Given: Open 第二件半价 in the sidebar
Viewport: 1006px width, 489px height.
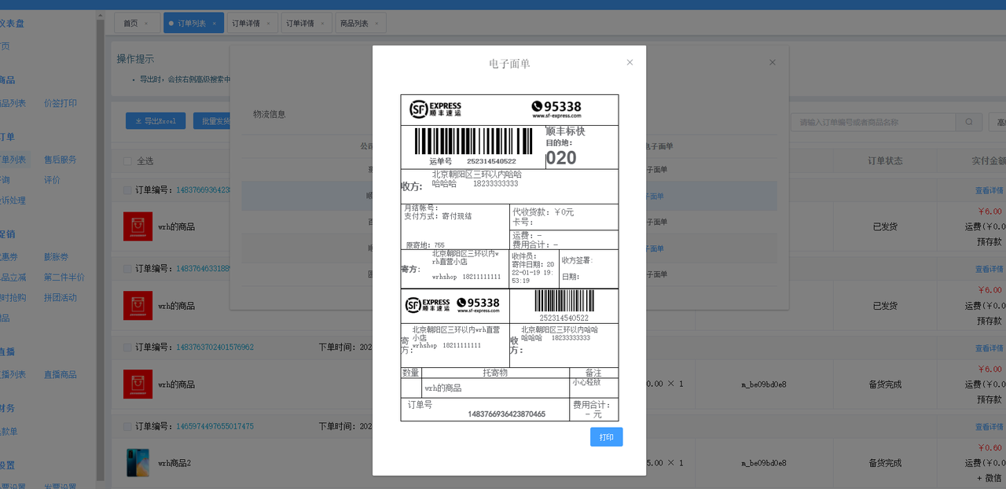Looking at the screenshot, I should [x=64, y=278].
